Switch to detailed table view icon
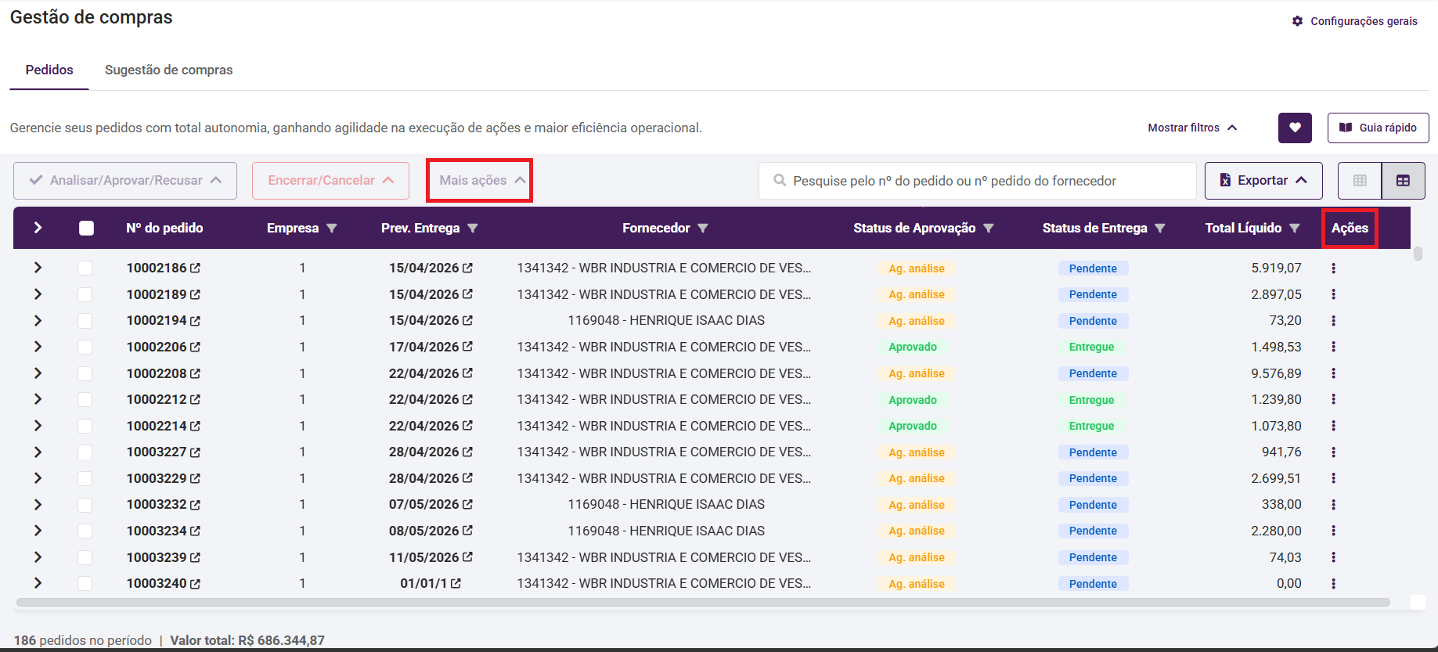This screenshot has height=652, width=1438. [1403, 181]
